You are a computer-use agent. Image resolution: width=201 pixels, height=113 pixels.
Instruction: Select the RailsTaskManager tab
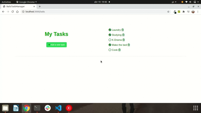pyautogui.click(x=19, y=6)
